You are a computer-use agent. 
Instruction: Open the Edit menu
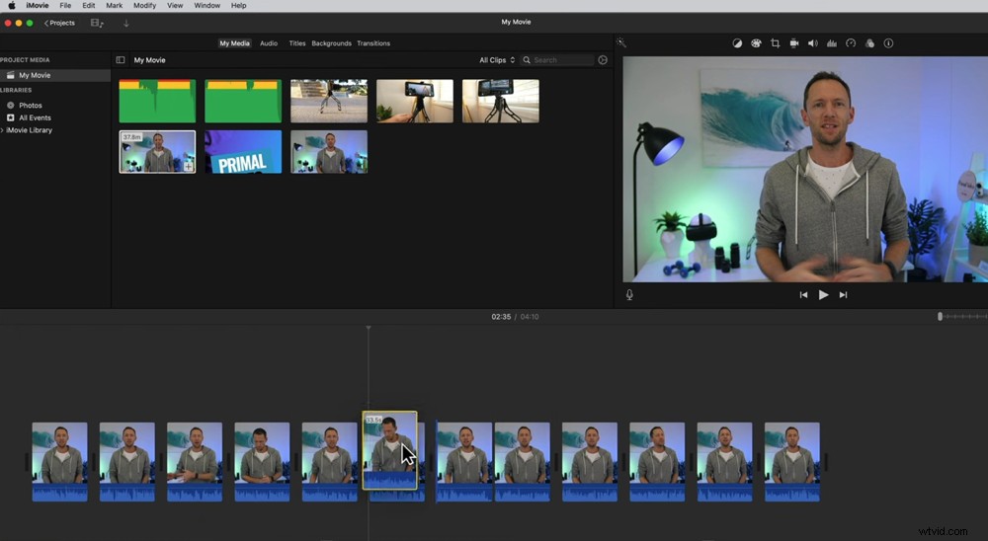(x=89, y=5)
